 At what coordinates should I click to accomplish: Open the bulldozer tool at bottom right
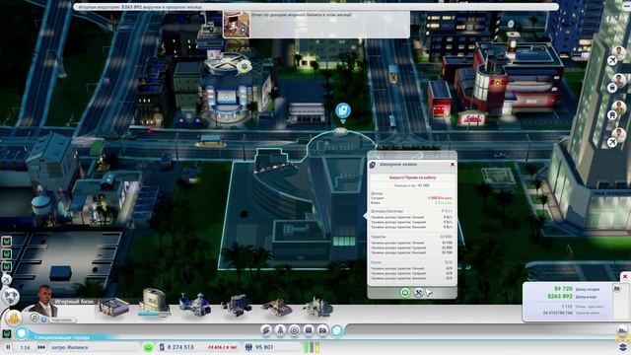(622, 331)
